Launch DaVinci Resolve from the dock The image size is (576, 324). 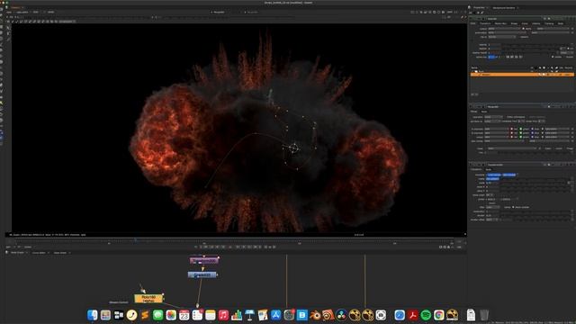341,315
